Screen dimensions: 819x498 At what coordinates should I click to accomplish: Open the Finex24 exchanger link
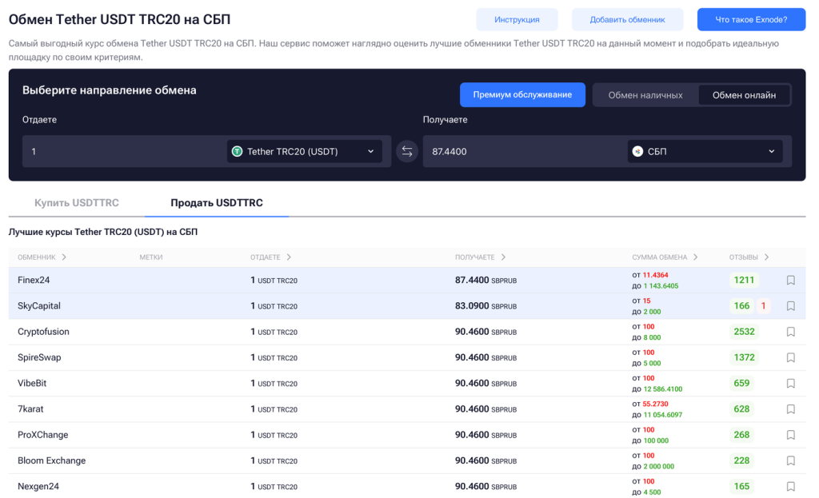click(34, 280)
